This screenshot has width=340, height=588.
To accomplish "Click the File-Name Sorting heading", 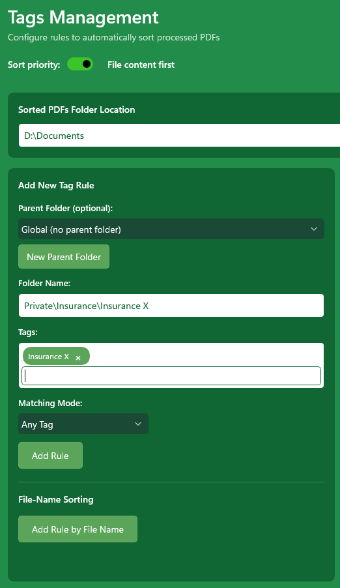I will [x=56, y=499].
